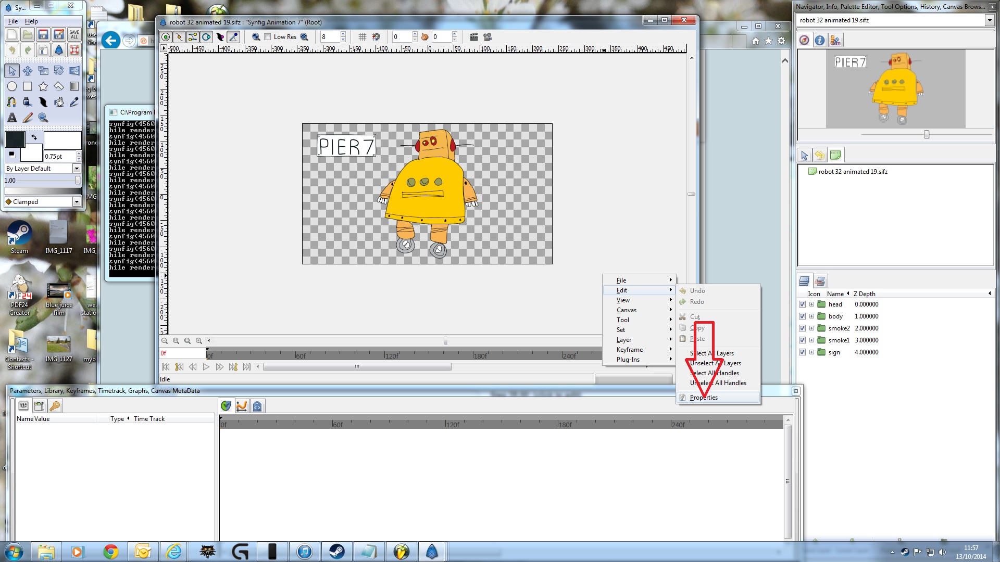The width and height of the screenshot is (1000, 562).
Task: Select the Polygon tool
Action: [x=59, y=86]
